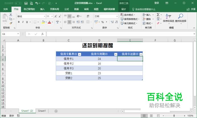The width and height of the screenshot is (197, 118).
Task: Toggle center horizontal alignment
Action: 69,22
